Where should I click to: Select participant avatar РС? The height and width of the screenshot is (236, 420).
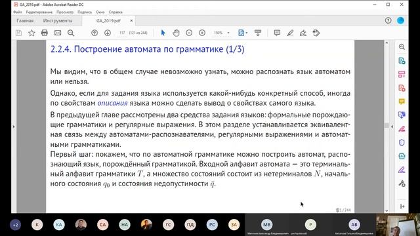212,225
